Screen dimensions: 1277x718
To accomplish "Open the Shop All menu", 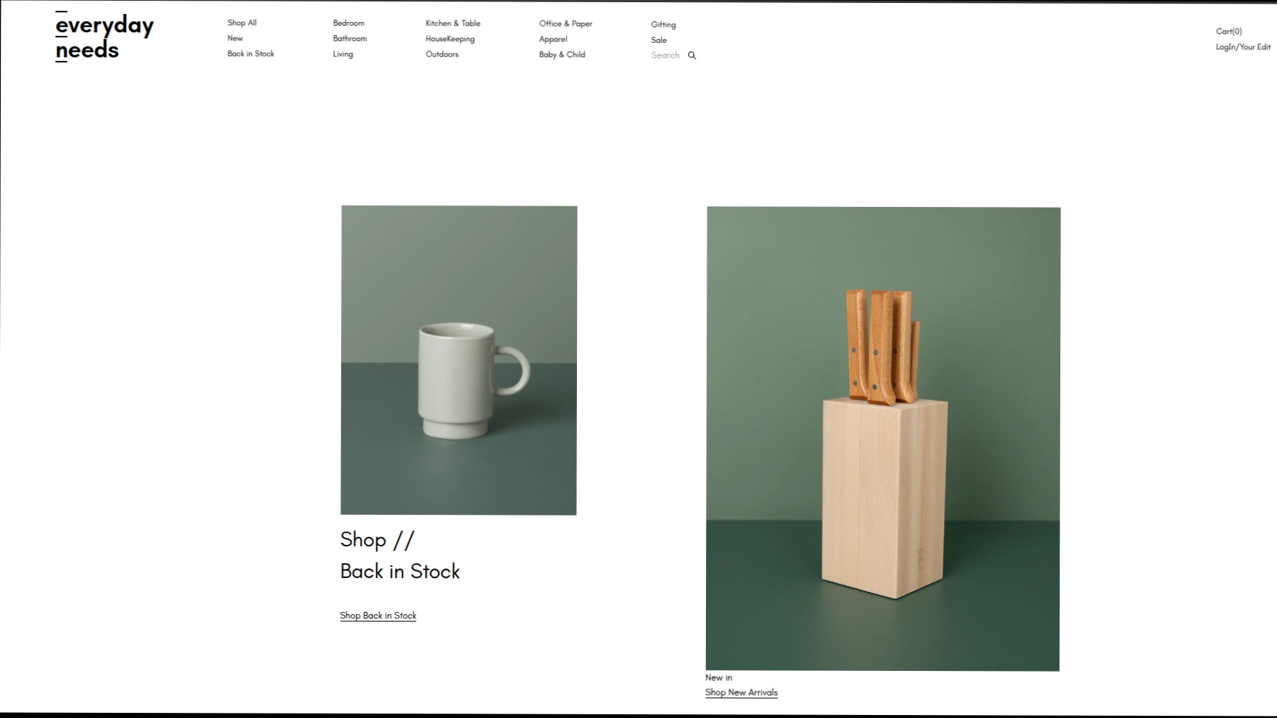I will click(x=242, y=23).
